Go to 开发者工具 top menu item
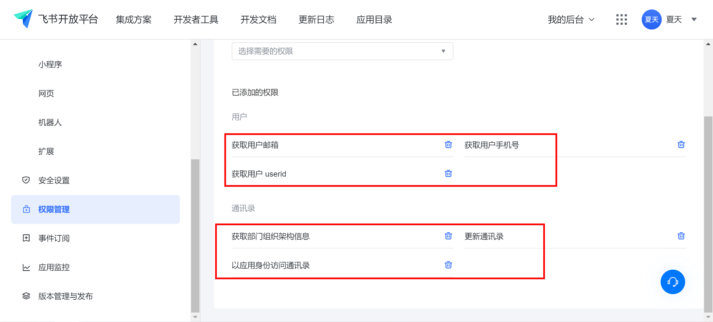 coord(196,19)
